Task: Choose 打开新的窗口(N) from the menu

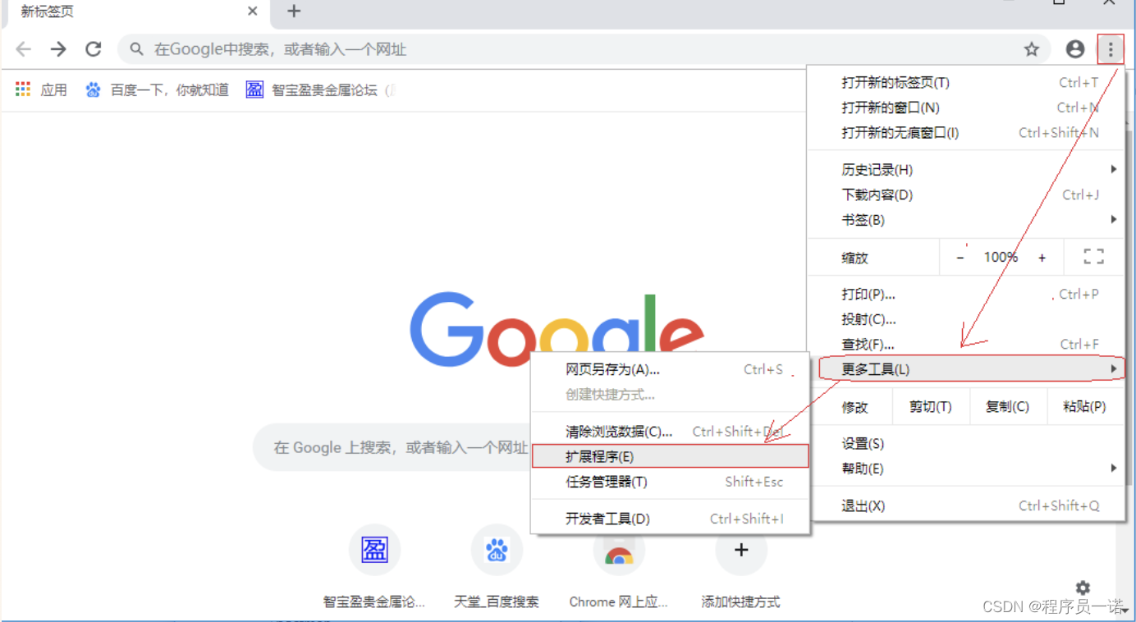Action: (x=965, y=107)
